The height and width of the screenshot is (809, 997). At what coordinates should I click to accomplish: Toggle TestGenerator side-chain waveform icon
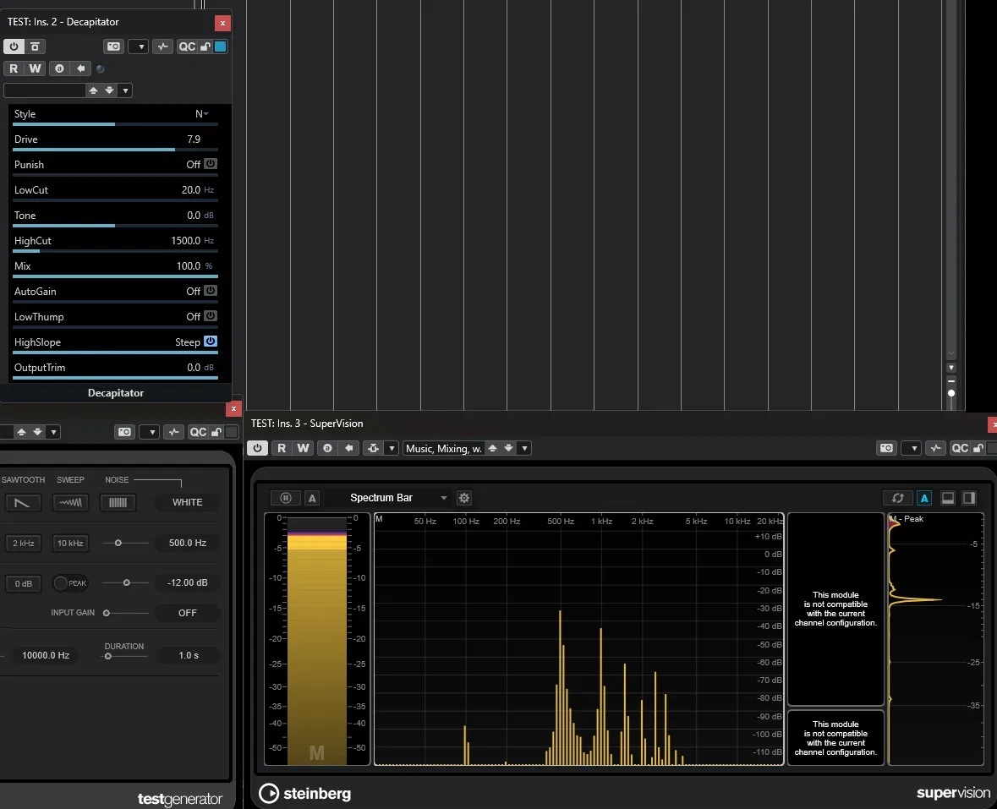[x=173, y=432]
